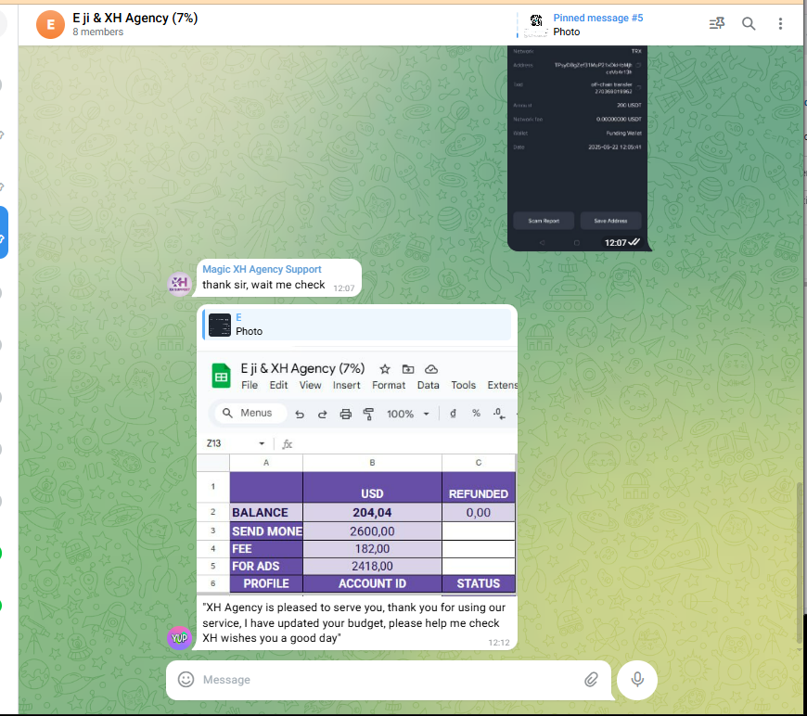The image size is (807, 716).
Task: Open the three-dot more options menu
Action: point(780,24)
